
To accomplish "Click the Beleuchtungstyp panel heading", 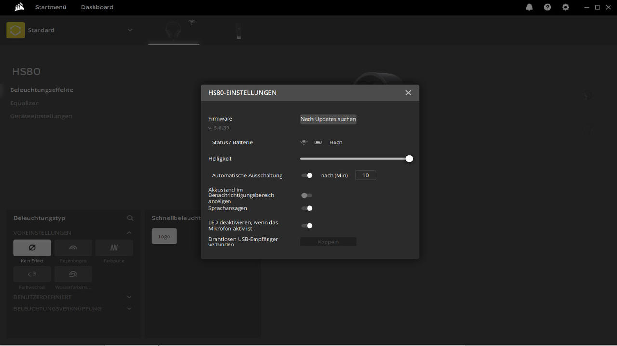I will coord(40,218).
